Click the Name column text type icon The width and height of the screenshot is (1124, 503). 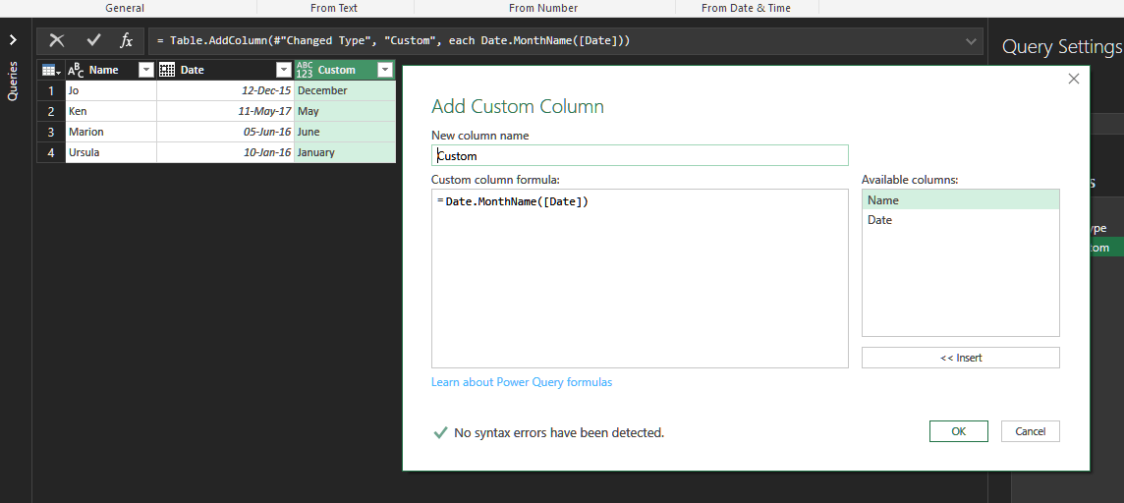pos(76,70)
